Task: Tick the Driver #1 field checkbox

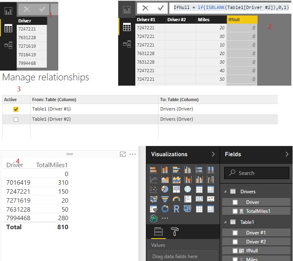Action: pos(235,233)
